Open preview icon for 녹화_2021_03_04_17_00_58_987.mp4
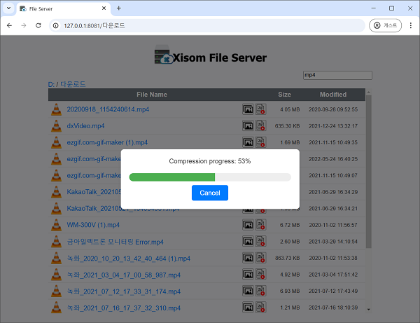420x323 pixels. [248, 275]
